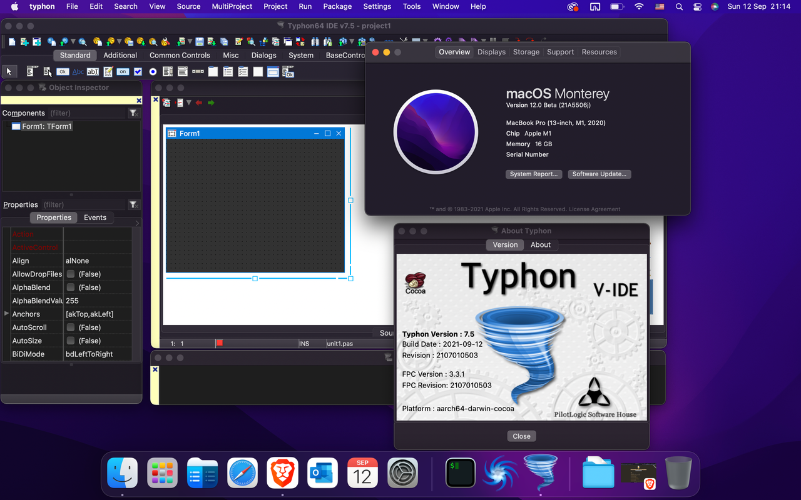Open the MultiProject menu
801x500 pixels.
point(232,6)
